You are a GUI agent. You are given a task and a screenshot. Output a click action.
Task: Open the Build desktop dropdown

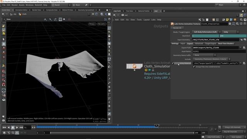coord(61,5)
